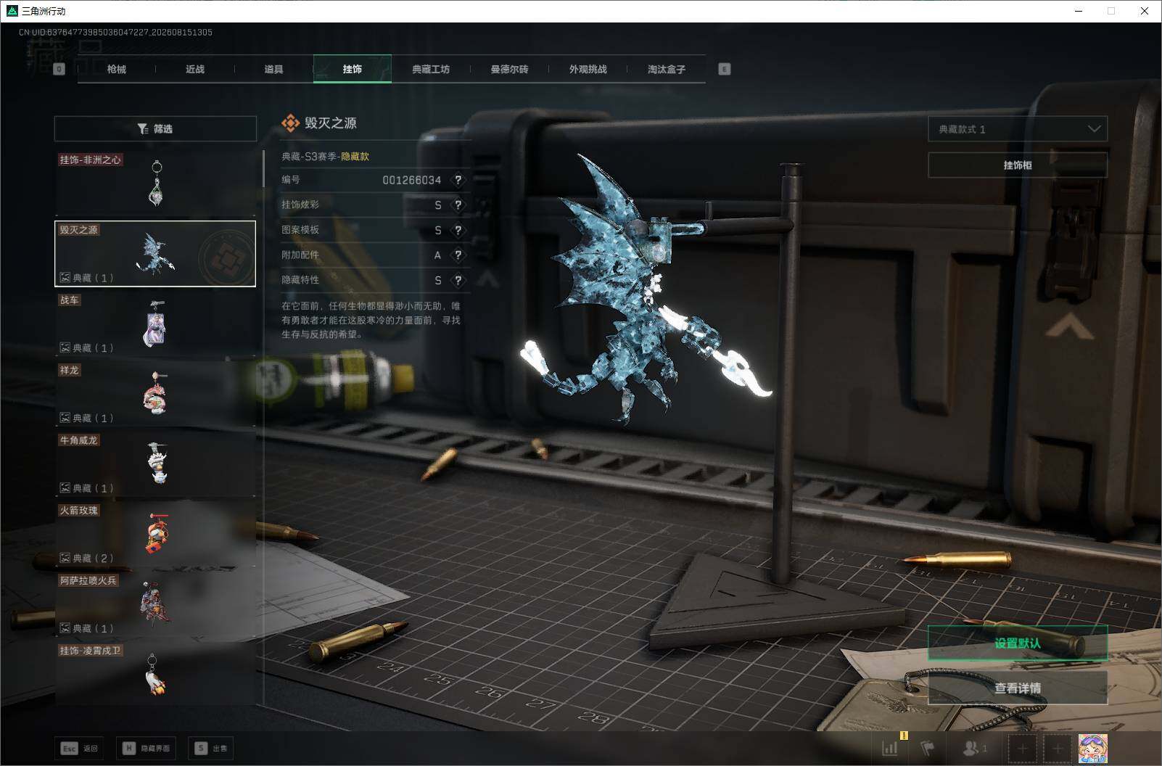Open the 筛选 filter button

coord(155,128)
